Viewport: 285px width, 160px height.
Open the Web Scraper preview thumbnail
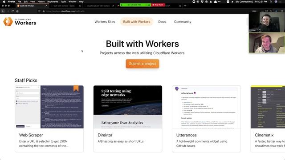point(49,107)
